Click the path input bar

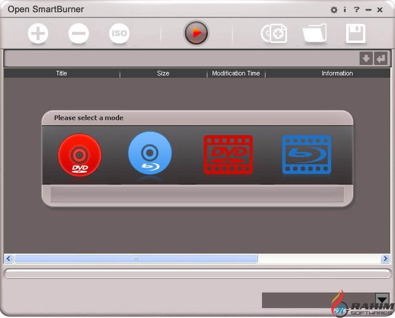point(181,59)
